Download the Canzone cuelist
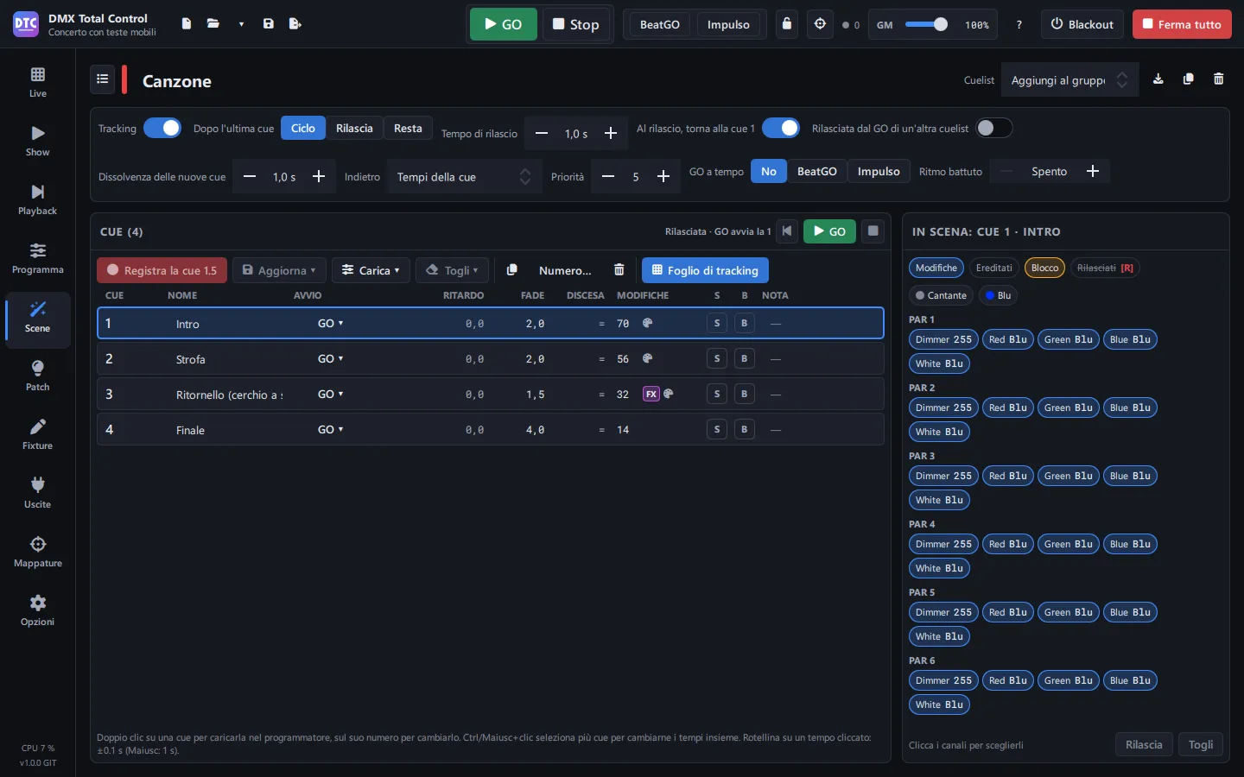Viewport: 1244px width, 777px height. (x=1158, y=79)
